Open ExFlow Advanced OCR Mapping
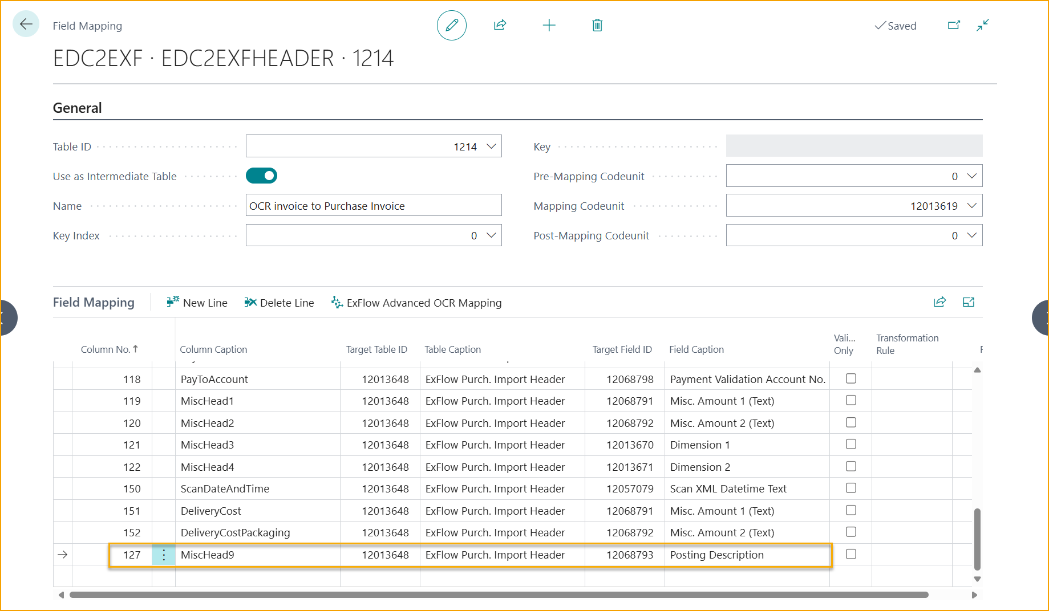Viewport: 1049px width, 611px height. point(416,303)
